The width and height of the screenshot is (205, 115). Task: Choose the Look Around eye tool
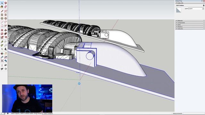pos(6,65)
